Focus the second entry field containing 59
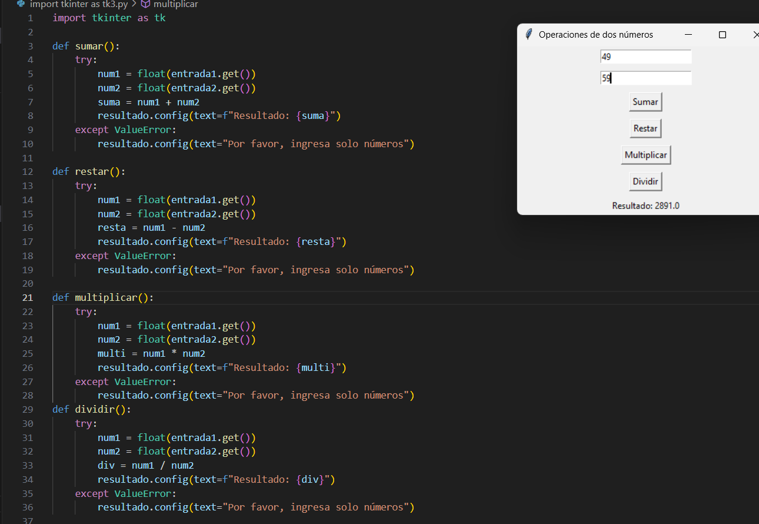This screenshot has height=524, width=759. (645, 78)
